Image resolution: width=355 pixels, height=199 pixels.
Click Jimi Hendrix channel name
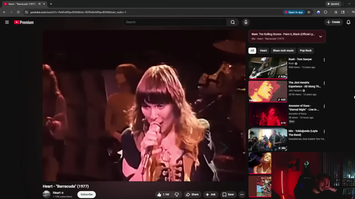tap(295, 91)
